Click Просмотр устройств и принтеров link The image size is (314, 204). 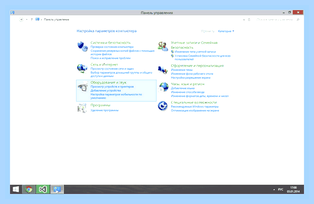pyautogui.click(x=112, y=87)
